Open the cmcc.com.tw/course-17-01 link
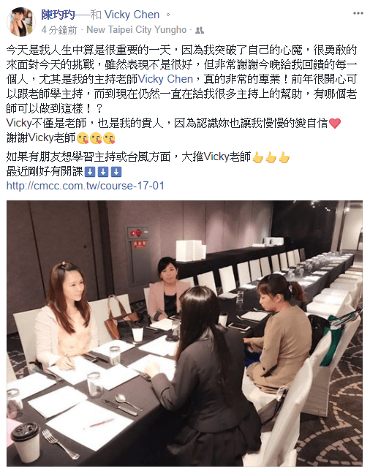Screen dimensions: 370x471 point(86,186)
